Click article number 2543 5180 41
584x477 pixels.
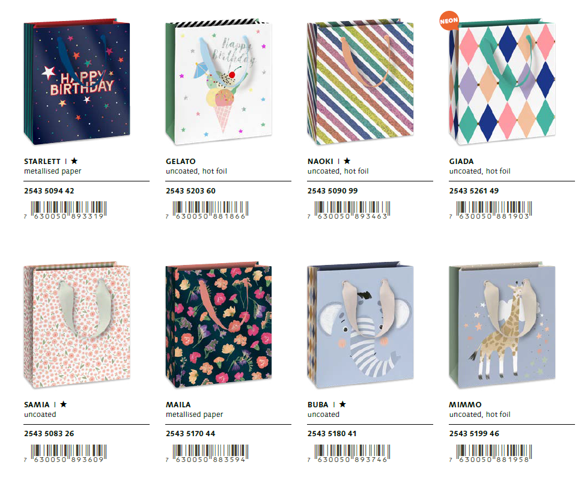[x=332, y=434]
